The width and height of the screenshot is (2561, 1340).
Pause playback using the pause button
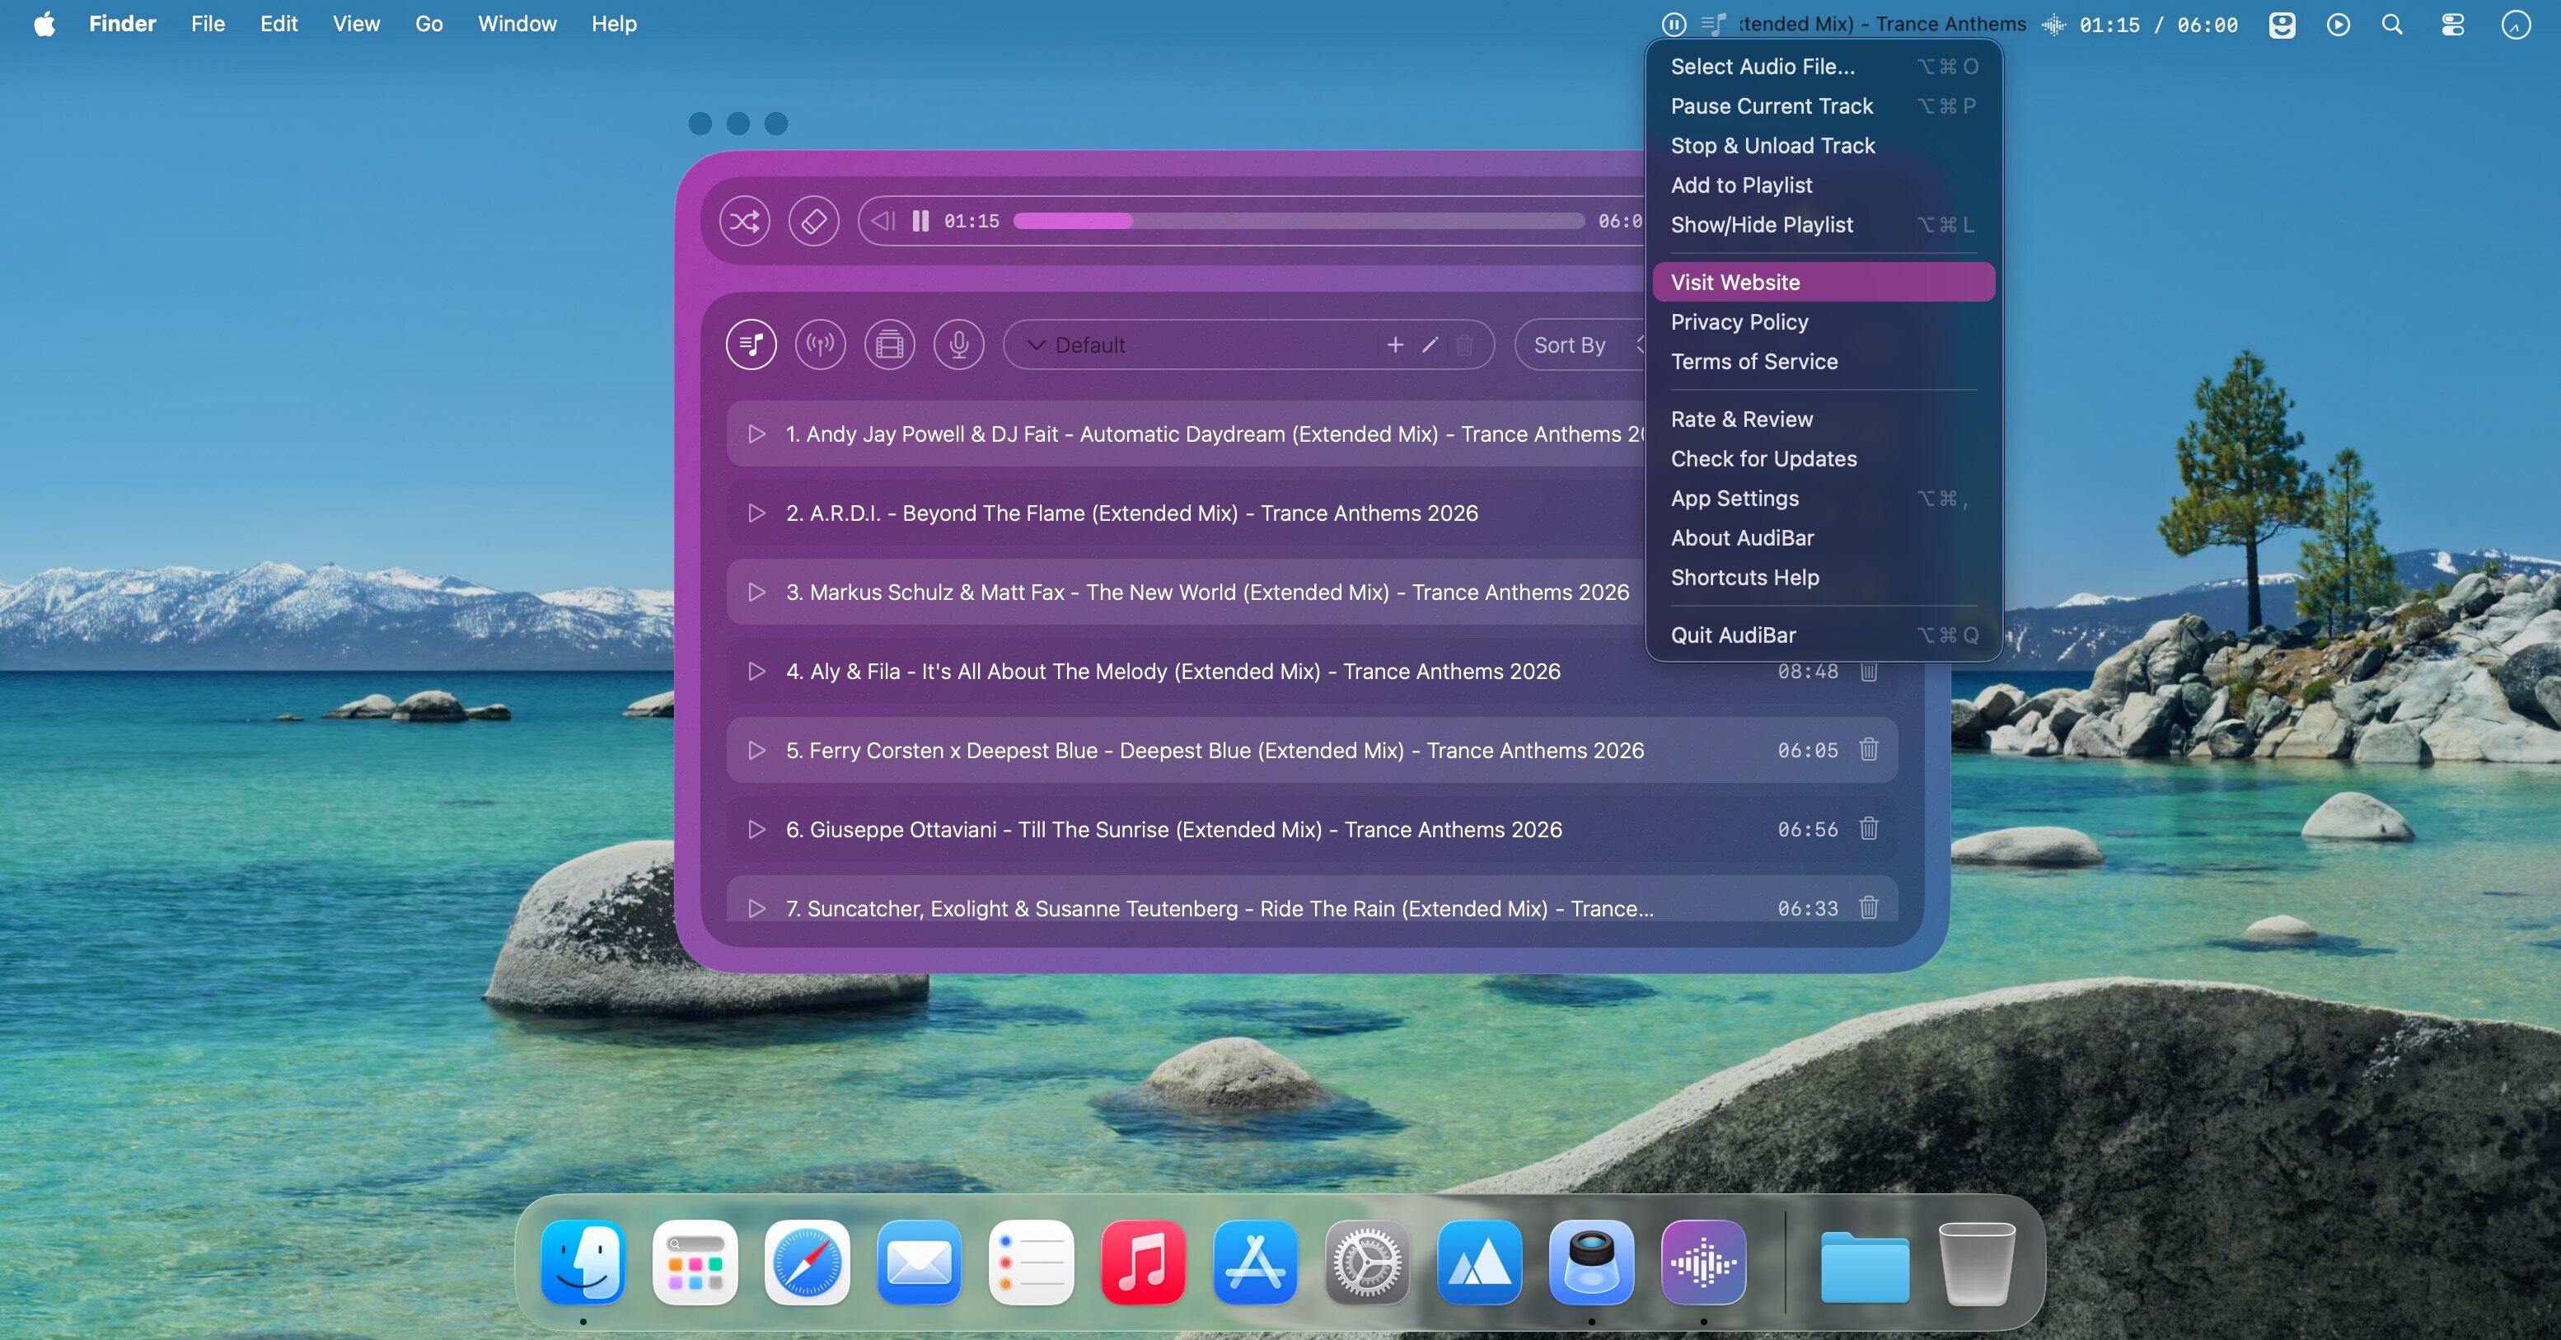920,221
